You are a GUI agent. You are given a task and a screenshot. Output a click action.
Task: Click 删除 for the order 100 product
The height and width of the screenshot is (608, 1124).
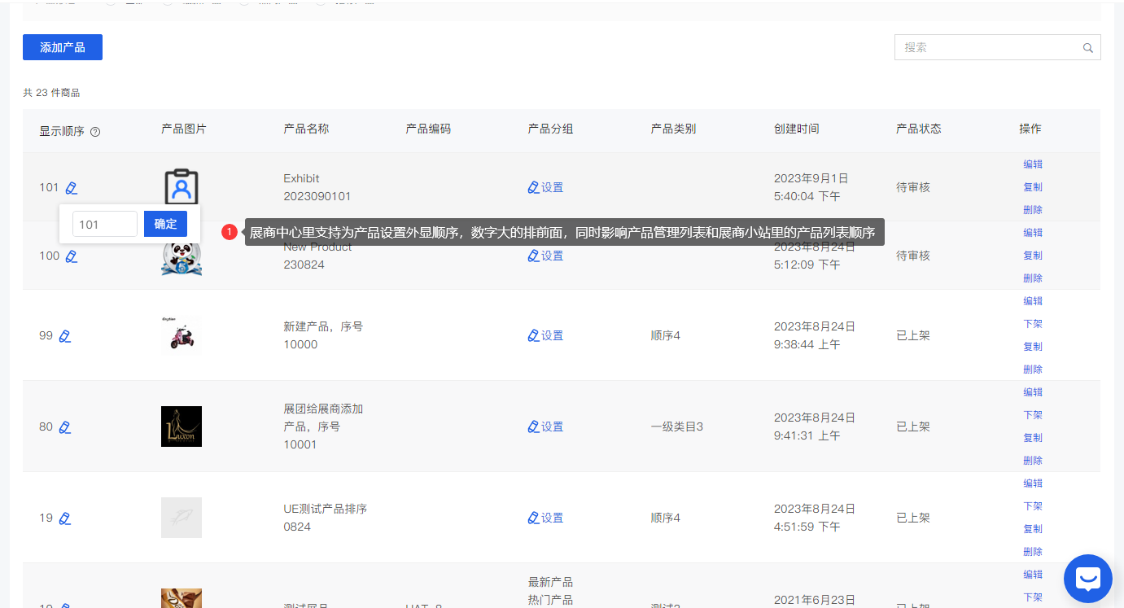pyautogui.click(x=1033, y=278)
